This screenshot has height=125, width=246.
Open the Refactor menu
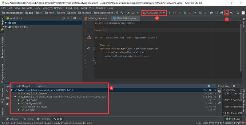(59, 7)
